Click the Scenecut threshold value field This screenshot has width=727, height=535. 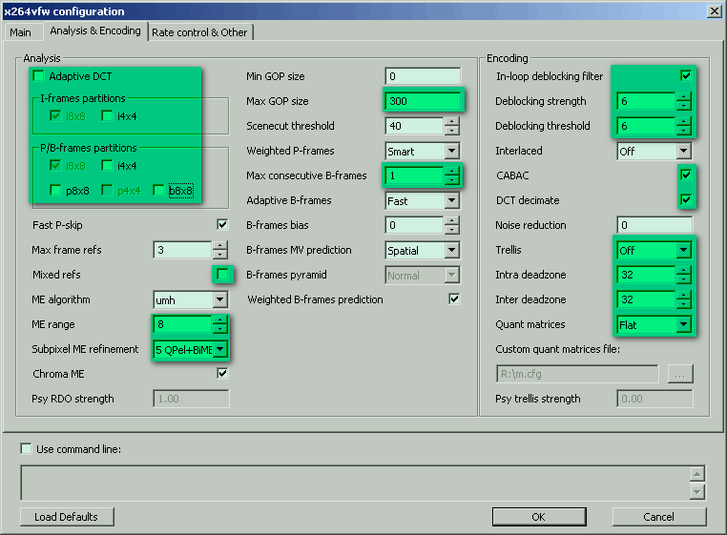tap(414, 126)
